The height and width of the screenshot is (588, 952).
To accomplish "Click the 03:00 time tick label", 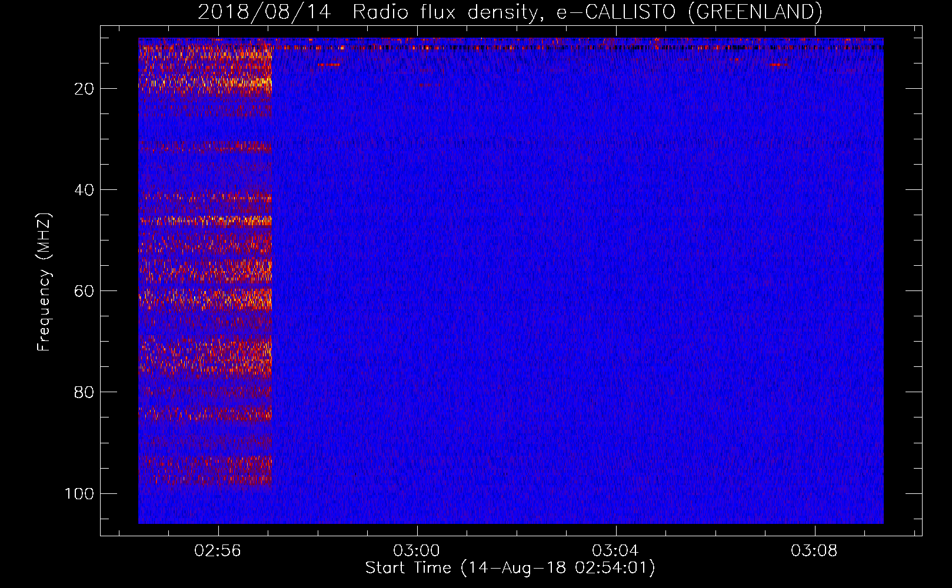I will click(417, 551).
